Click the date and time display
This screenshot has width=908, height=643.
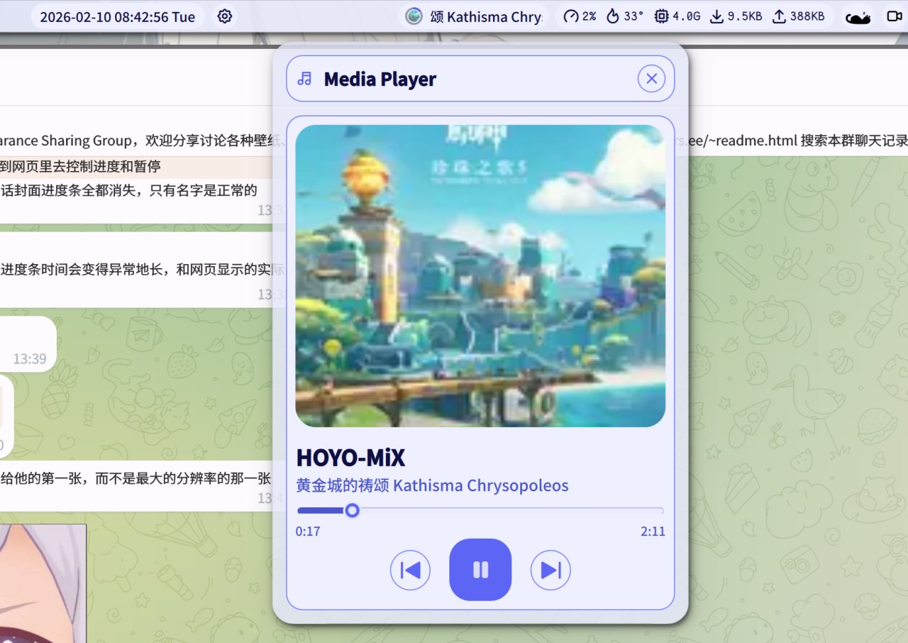click(x=117, y=16)
